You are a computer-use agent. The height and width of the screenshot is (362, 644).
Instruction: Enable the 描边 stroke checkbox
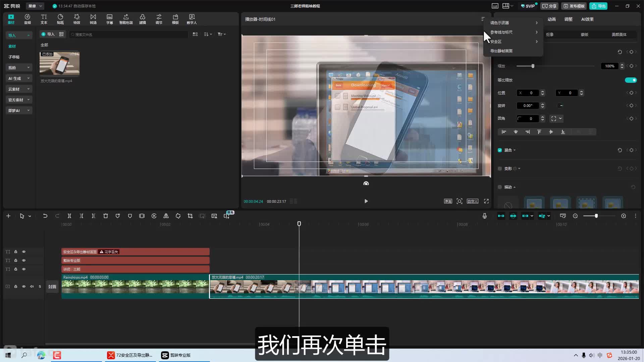[x=500, y=187]
